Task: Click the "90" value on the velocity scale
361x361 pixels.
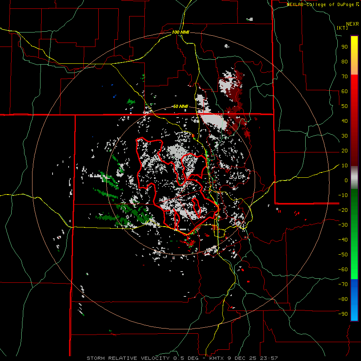Action: tap(345, 47)
